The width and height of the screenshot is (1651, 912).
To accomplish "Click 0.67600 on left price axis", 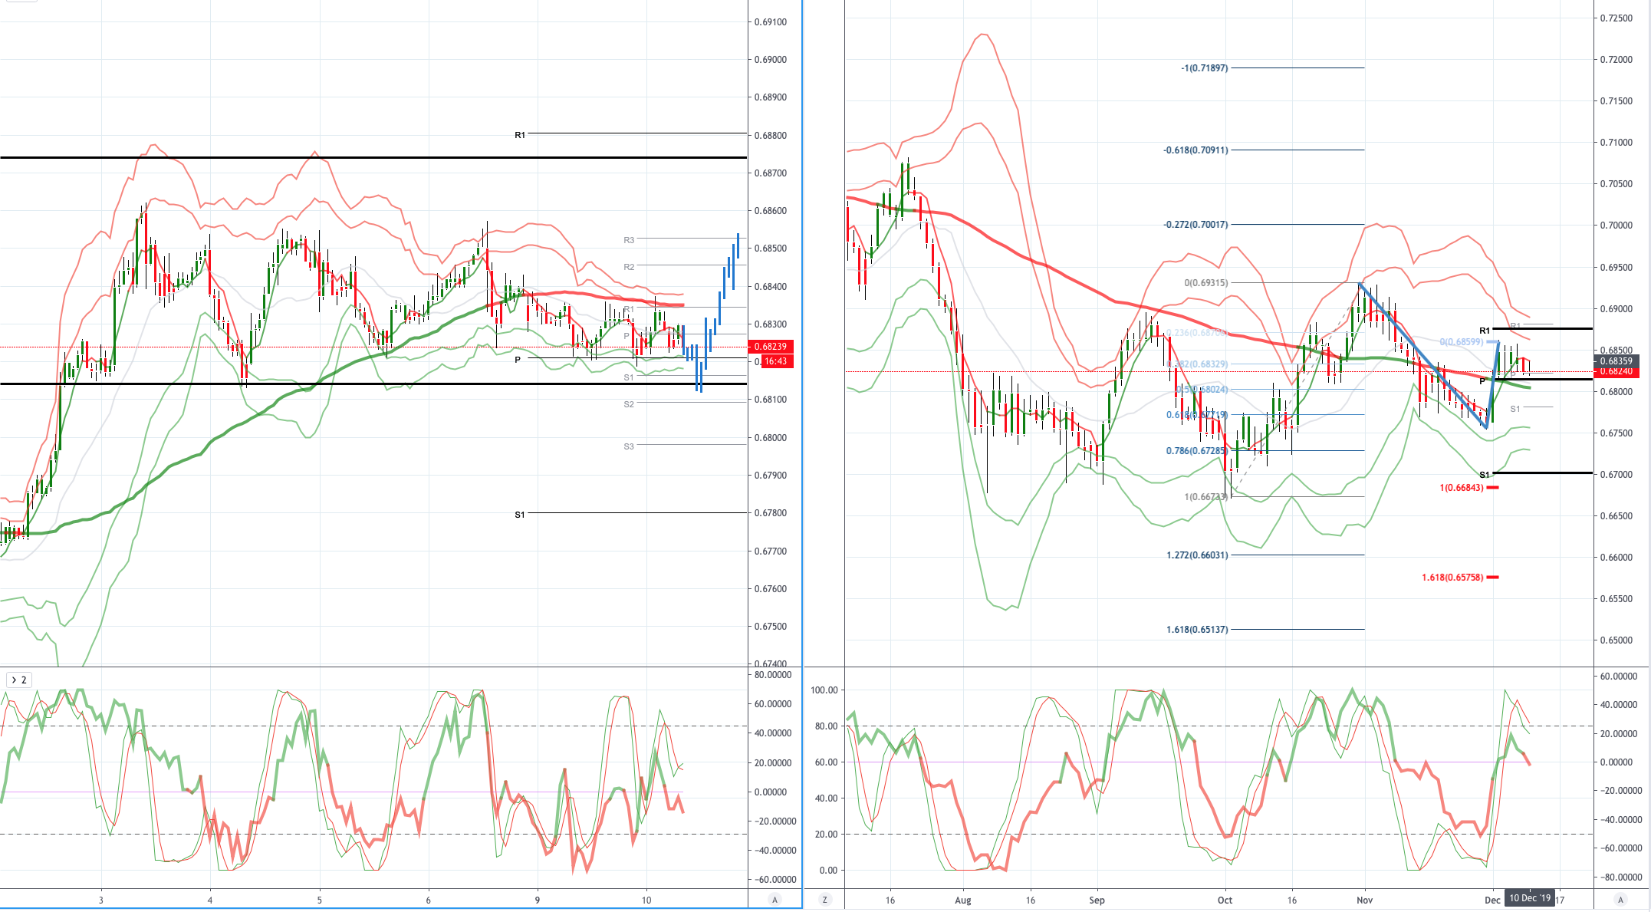I will [x=771, y=589].
